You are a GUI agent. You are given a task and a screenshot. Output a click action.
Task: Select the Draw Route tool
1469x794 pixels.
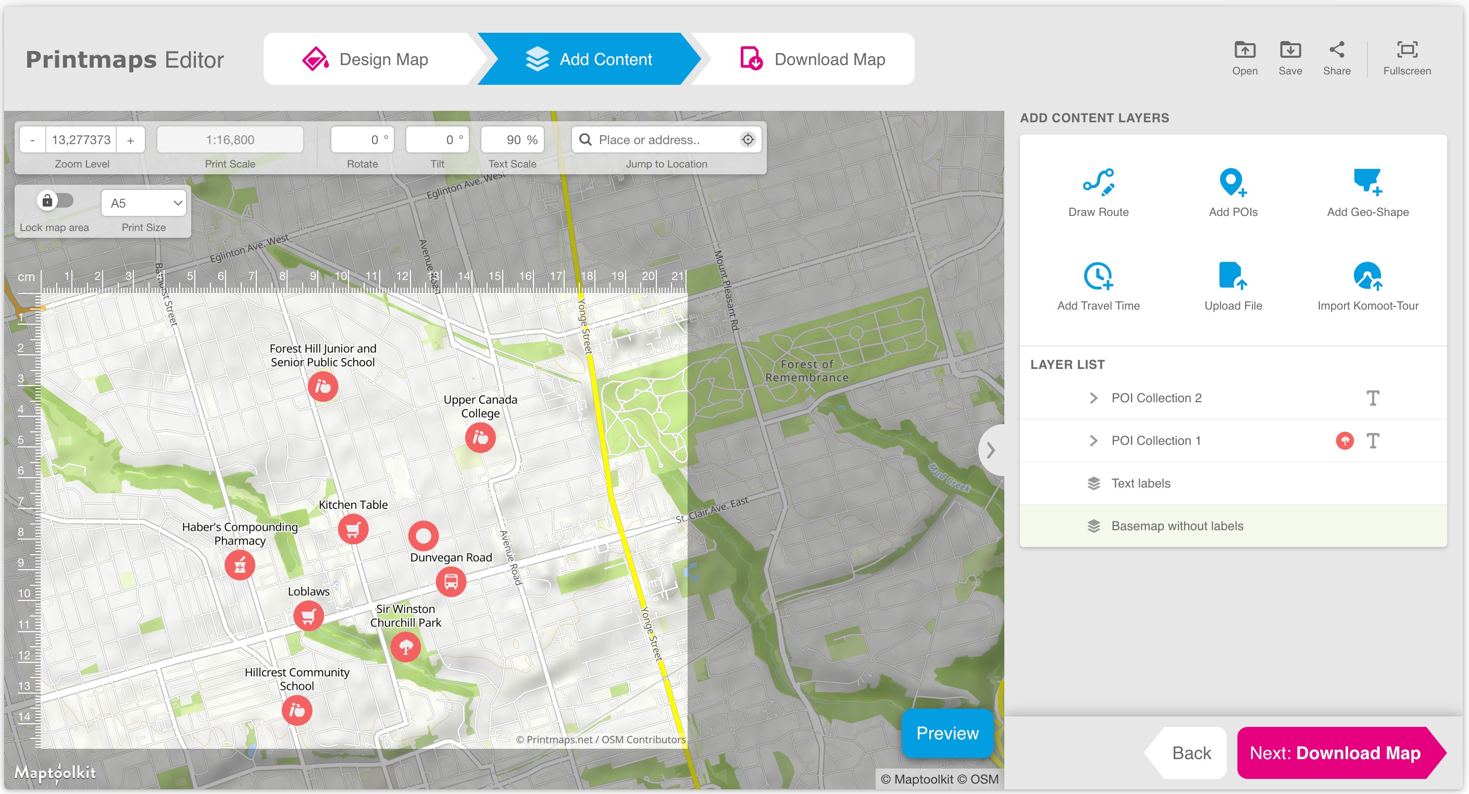(x=1098, y=183)
